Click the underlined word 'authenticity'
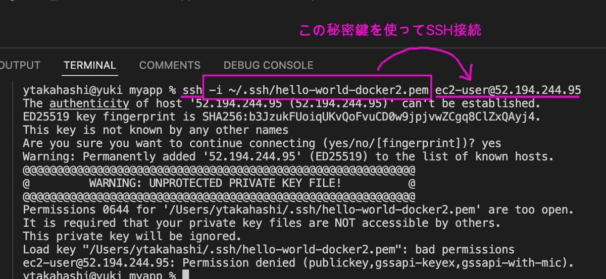This screenshot has width=606, height=279. [x=89, y=103]
